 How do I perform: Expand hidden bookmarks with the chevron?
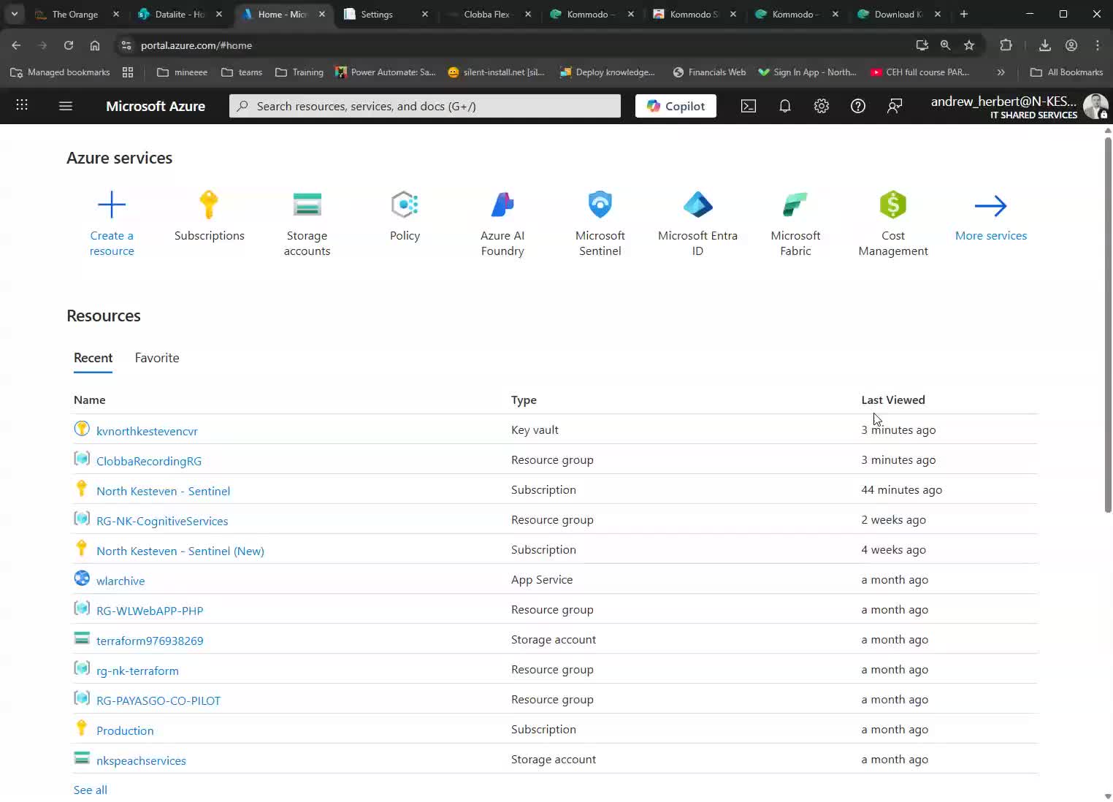point(1001,72)
